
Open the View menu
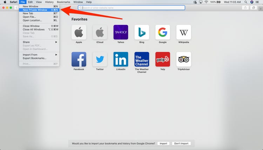[39, 2]
